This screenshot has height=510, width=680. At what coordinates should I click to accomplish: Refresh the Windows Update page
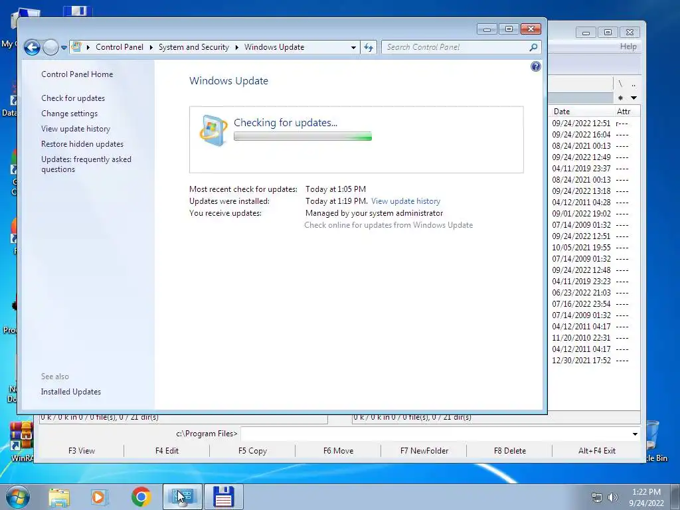(368, 48)
